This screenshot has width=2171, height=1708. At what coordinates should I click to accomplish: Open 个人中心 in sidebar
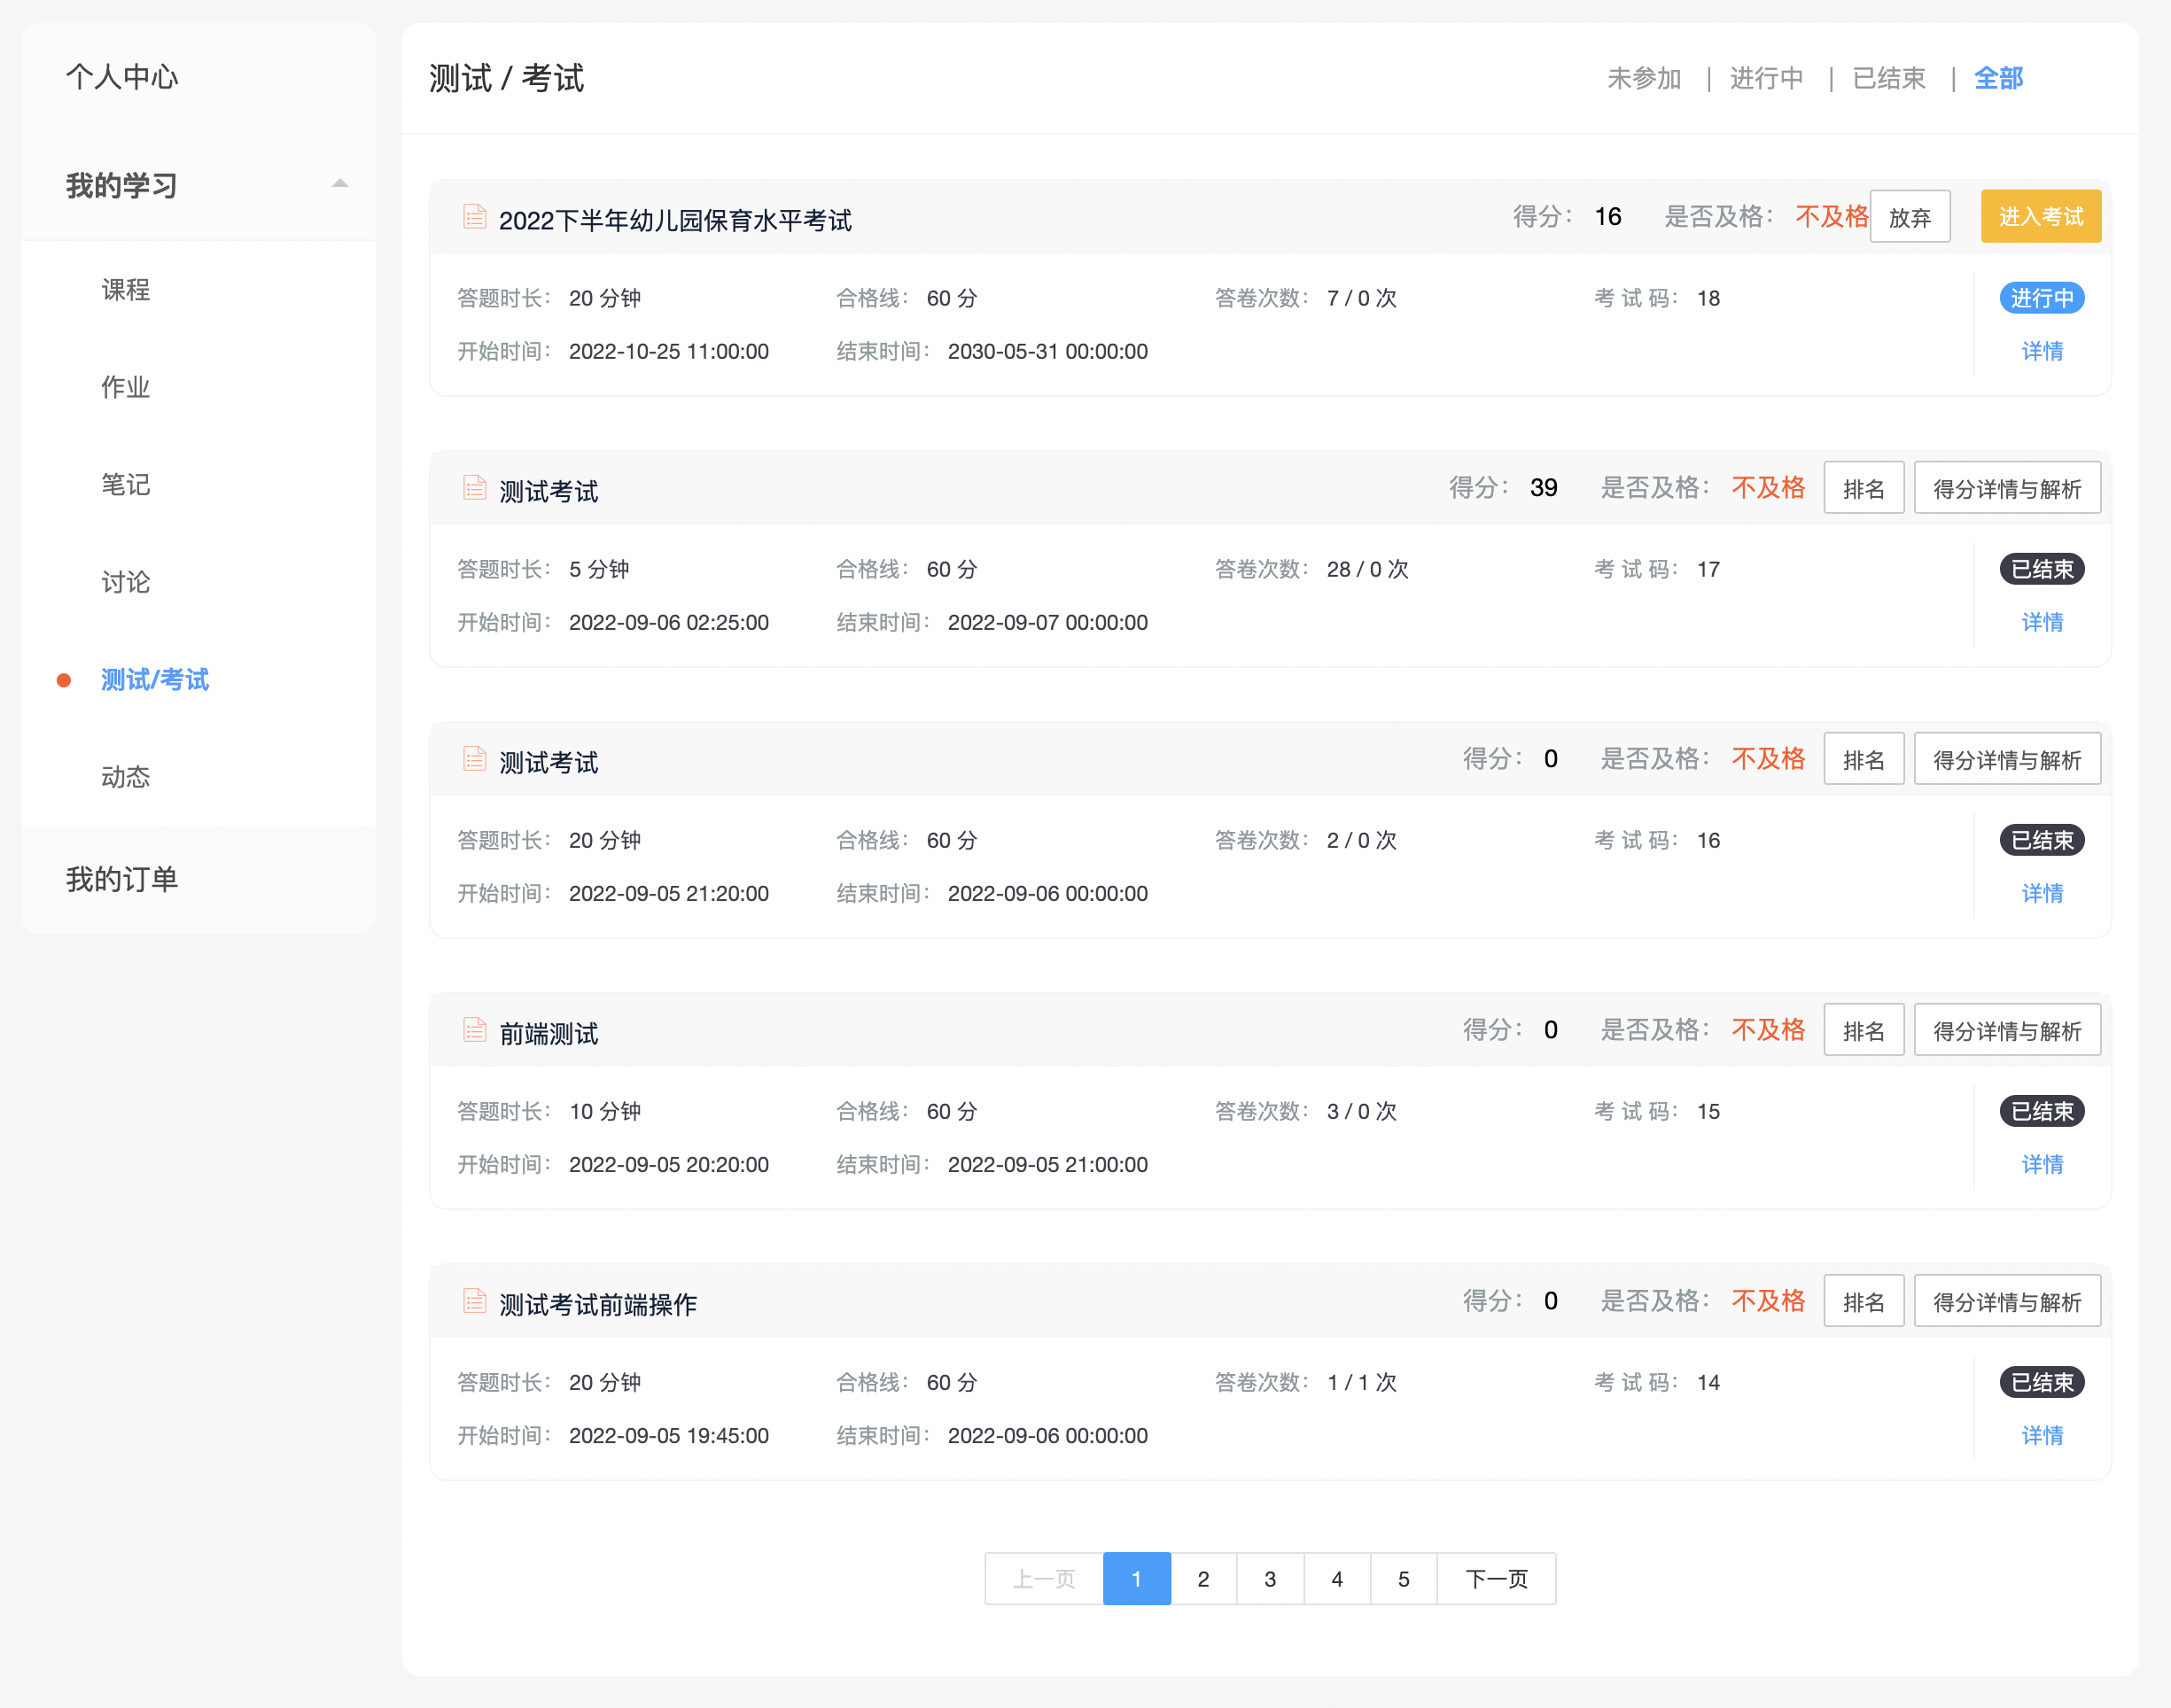click(x=122, y=77)
